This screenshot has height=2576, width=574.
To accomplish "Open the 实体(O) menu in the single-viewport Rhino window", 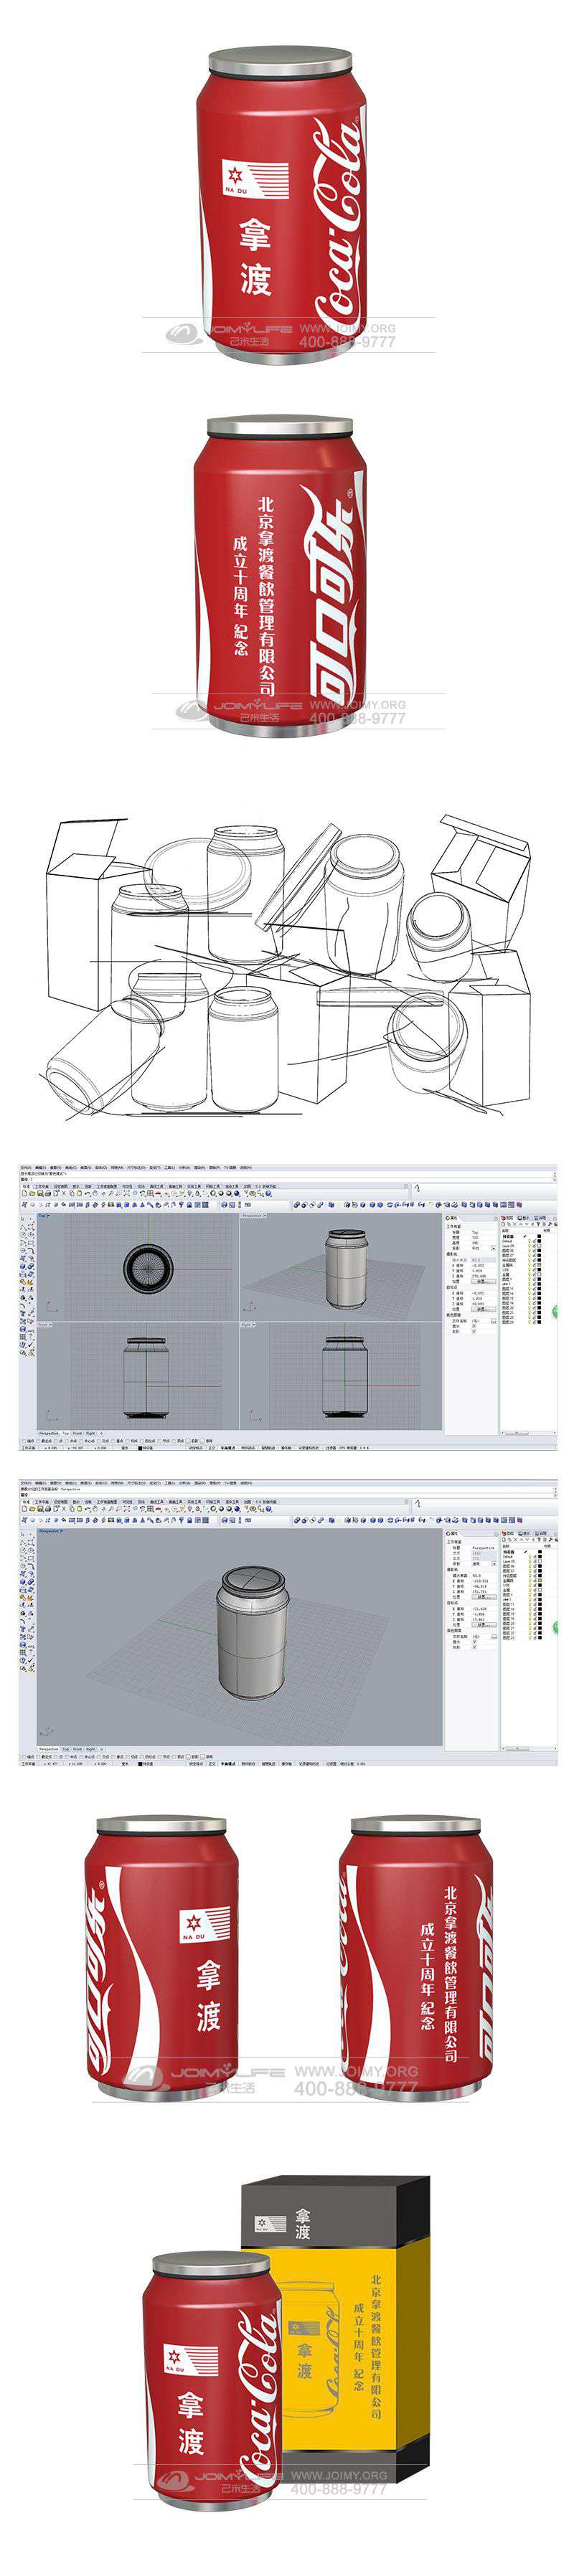I will pyautogui.click(x=101, y=1483).
